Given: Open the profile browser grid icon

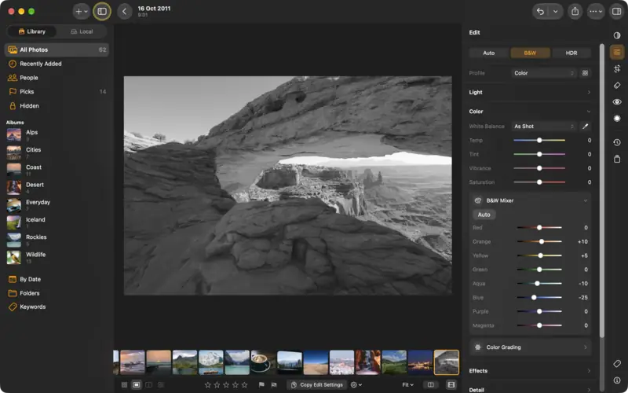Looking at the screenshot, I should (x=585, y=73).
